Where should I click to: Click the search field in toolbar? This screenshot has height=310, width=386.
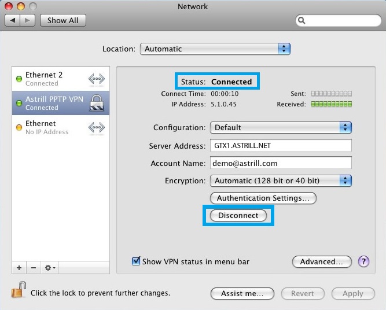pyautogui.click(x=337, y=20)
